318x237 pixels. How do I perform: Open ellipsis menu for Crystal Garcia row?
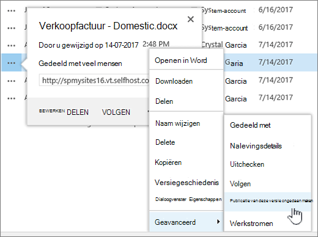11,45
